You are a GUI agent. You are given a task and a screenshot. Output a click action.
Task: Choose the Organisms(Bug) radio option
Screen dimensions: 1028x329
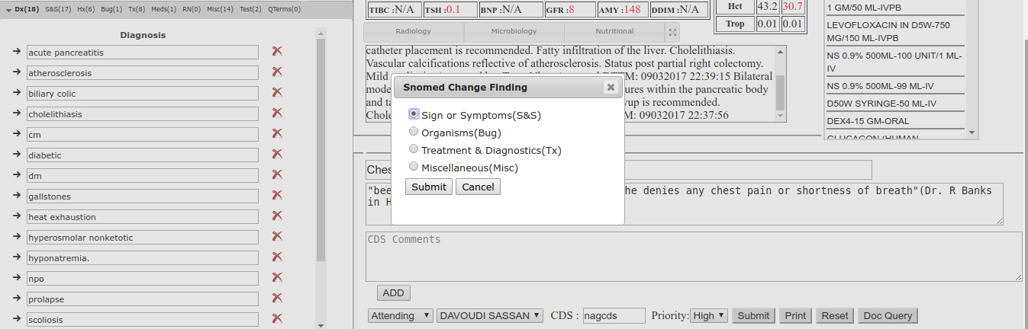(x=414, y=132)
